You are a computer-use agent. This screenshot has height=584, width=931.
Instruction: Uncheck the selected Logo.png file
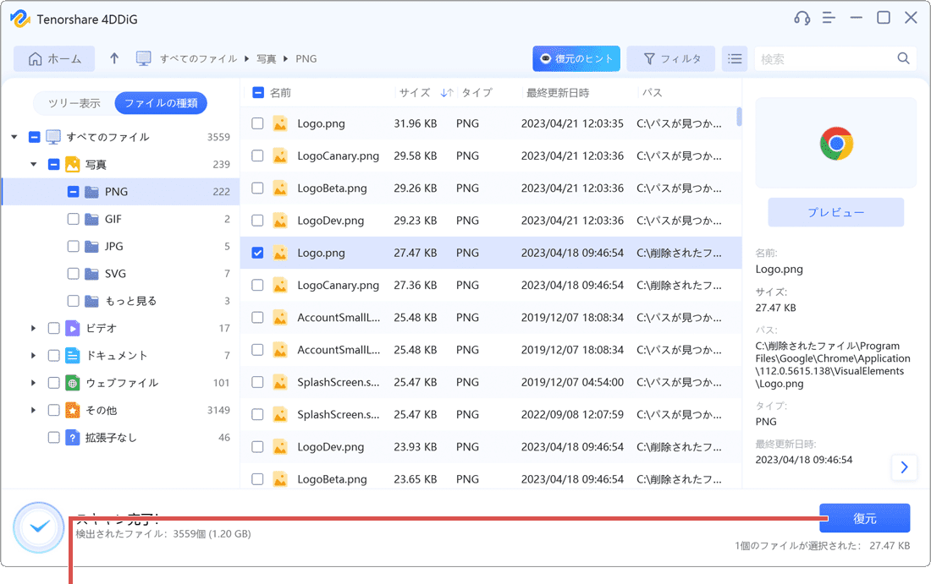click(x=257, y=252)
